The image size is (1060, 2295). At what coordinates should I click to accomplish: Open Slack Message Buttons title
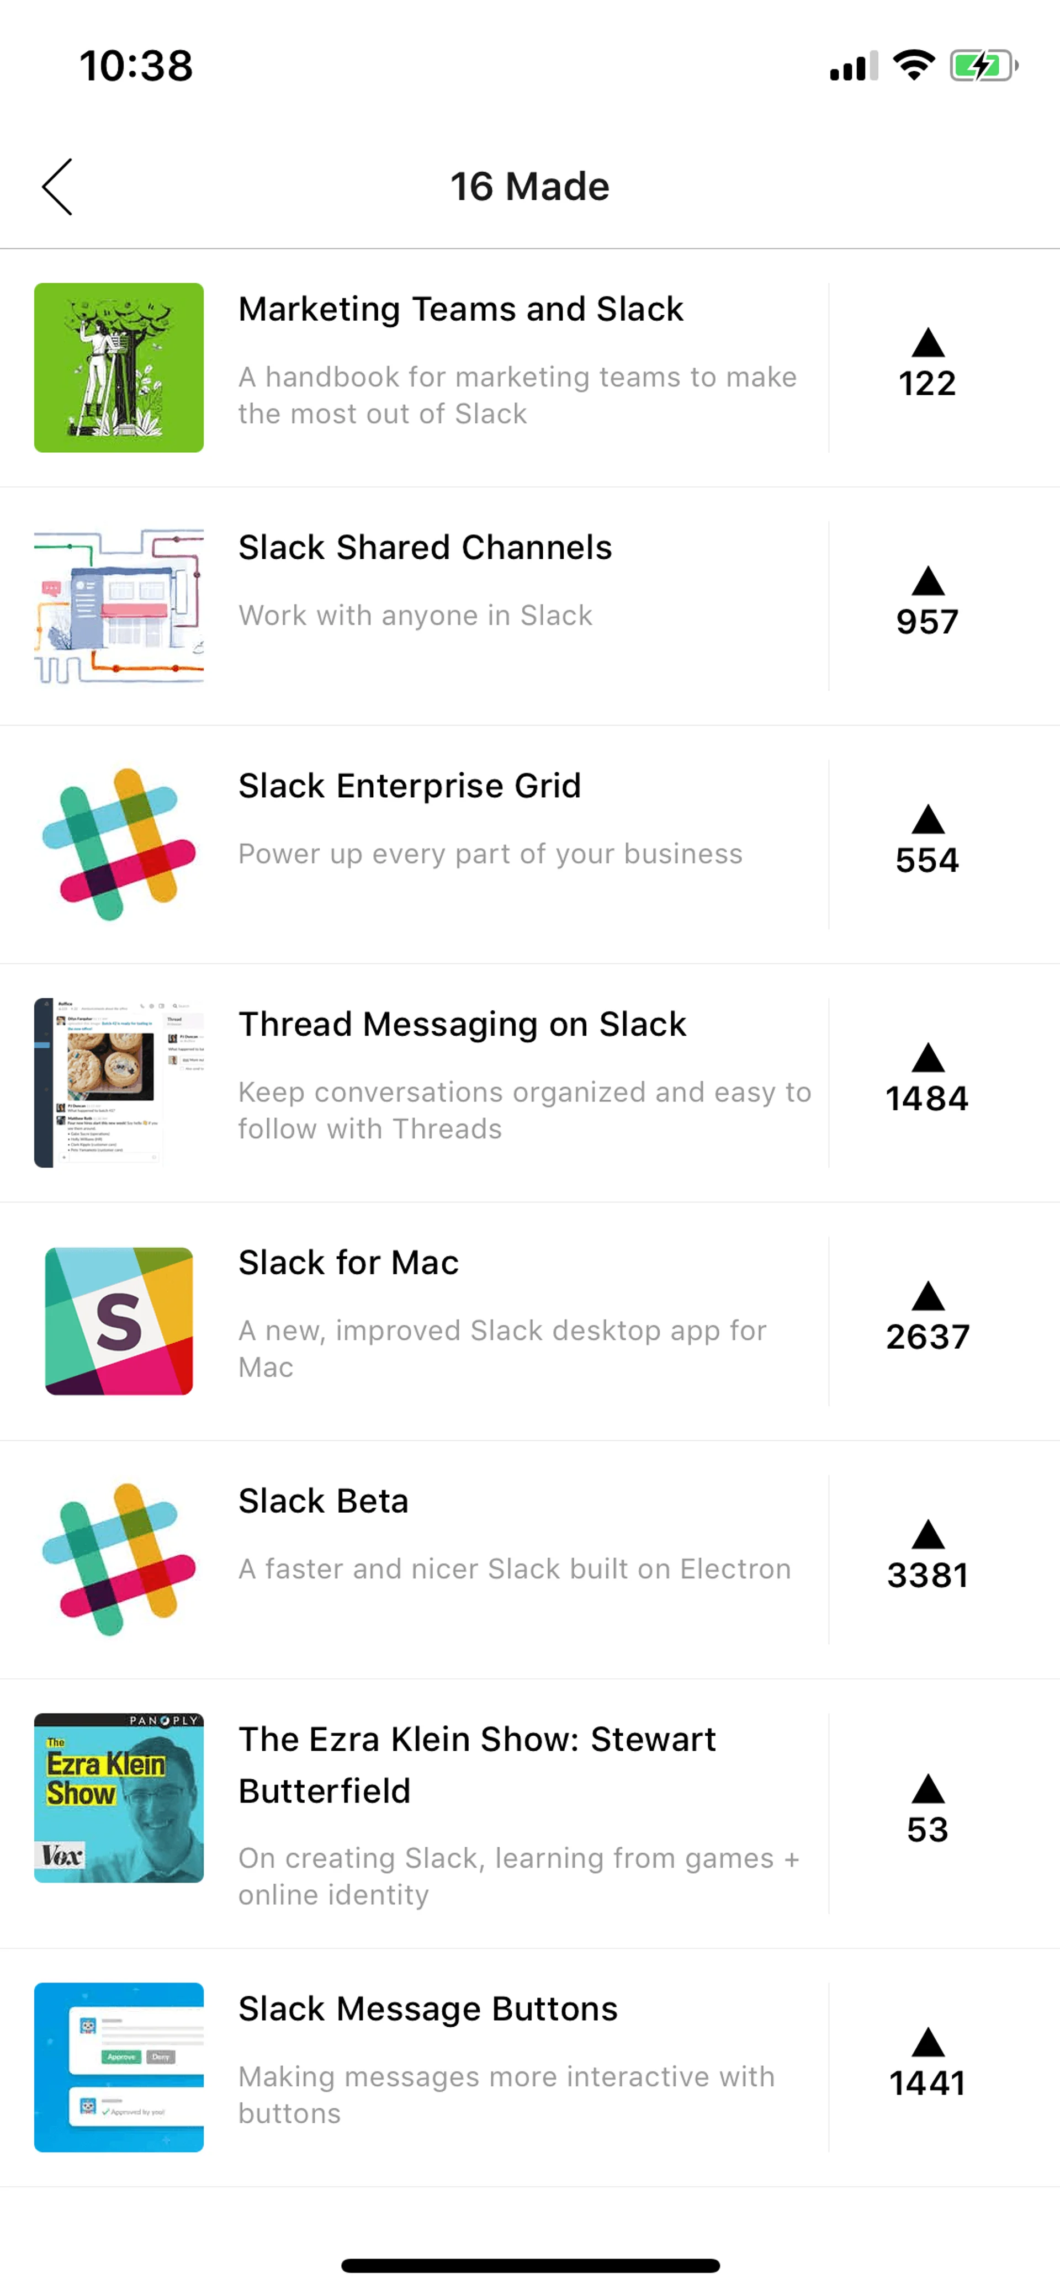pyautogui.click(x=427, y=2009)
